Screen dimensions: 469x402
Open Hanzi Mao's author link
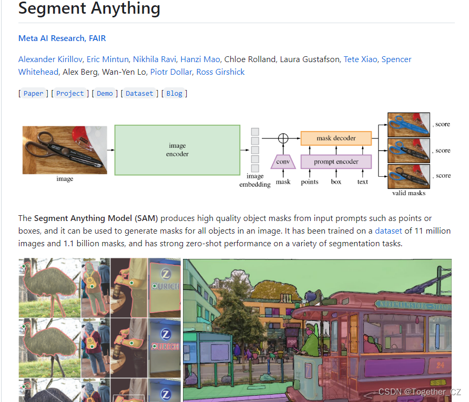[x=200, y=59]
